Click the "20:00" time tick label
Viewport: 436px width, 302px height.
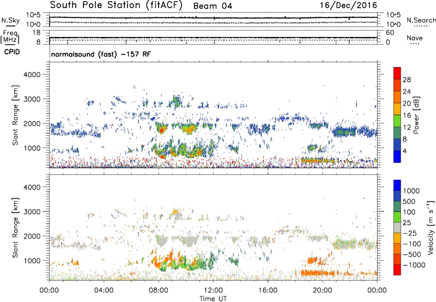tap(322, 291)
